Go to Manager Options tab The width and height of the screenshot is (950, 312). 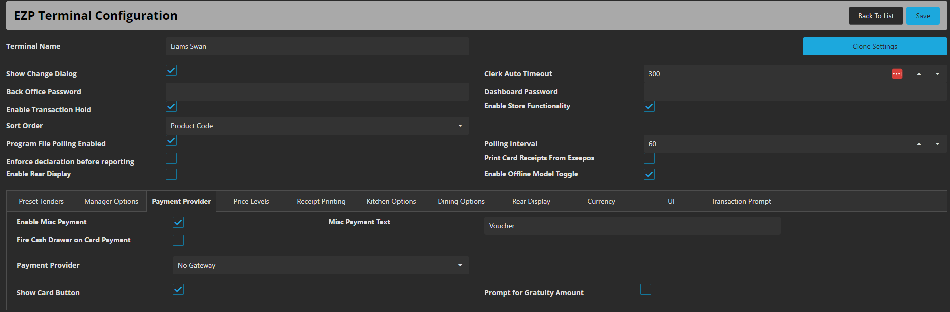pos(111,201)
